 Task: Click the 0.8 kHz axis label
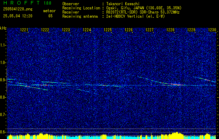pyautogui.click(x=3, y=97)
